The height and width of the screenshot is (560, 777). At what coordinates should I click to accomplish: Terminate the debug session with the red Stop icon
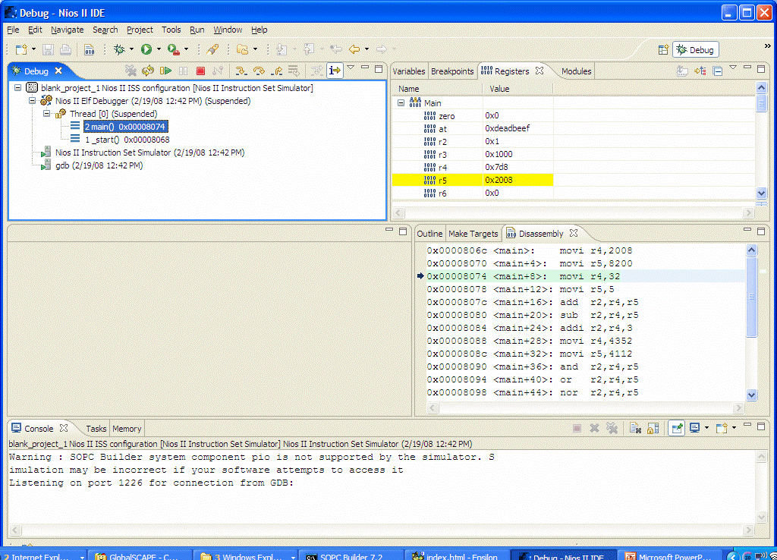pos(200,70)
